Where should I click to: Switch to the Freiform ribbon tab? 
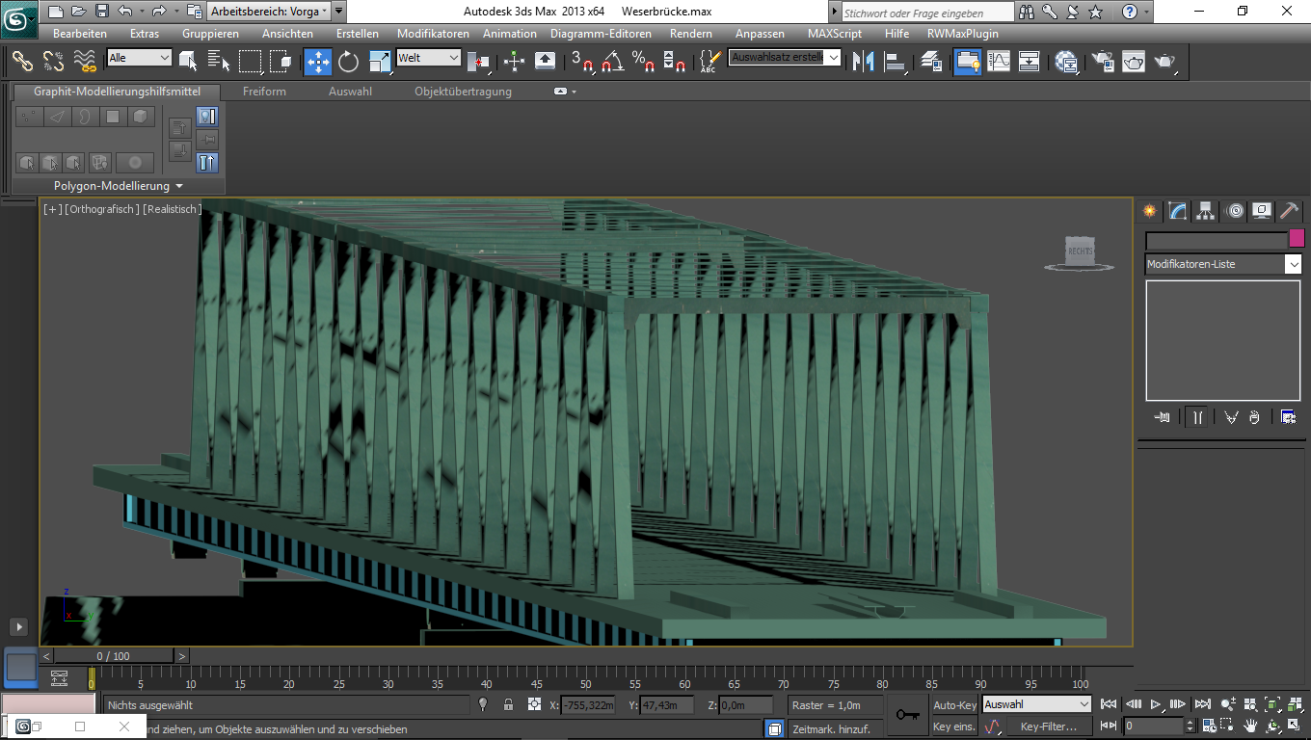click(x=264, y=92)
